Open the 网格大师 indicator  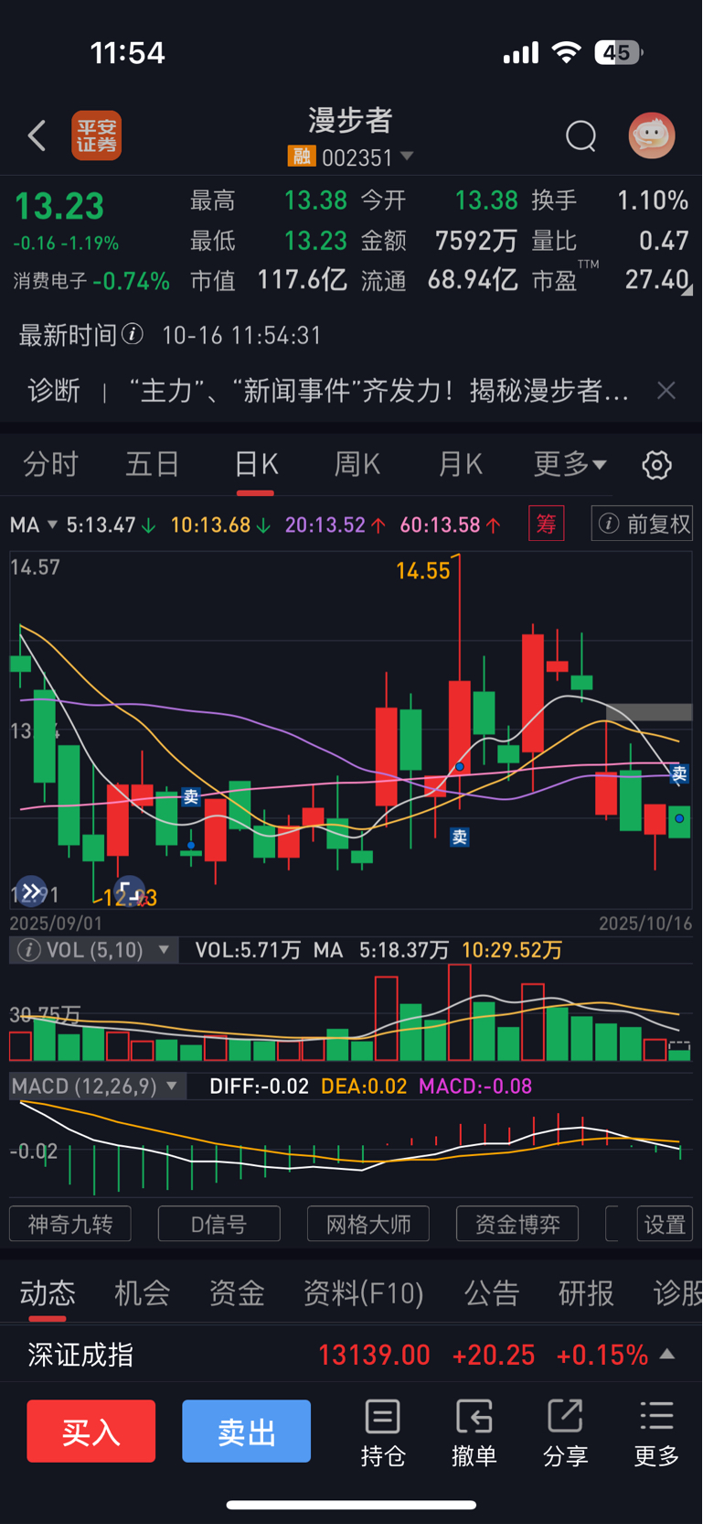click(368, 1224)
